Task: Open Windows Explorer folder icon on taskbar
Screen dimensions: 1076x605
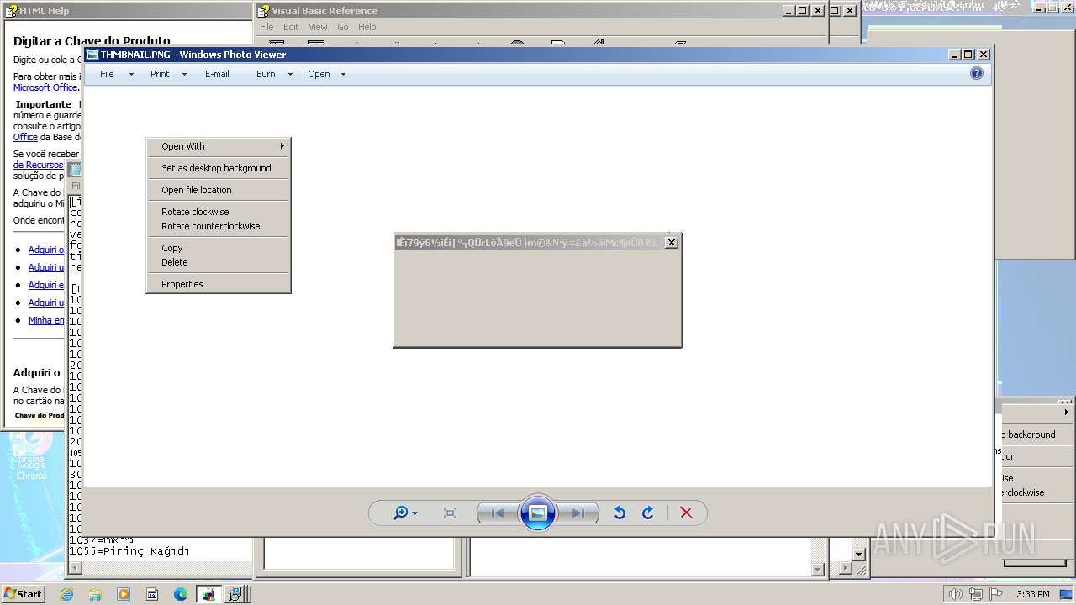Action: [95, 594]
